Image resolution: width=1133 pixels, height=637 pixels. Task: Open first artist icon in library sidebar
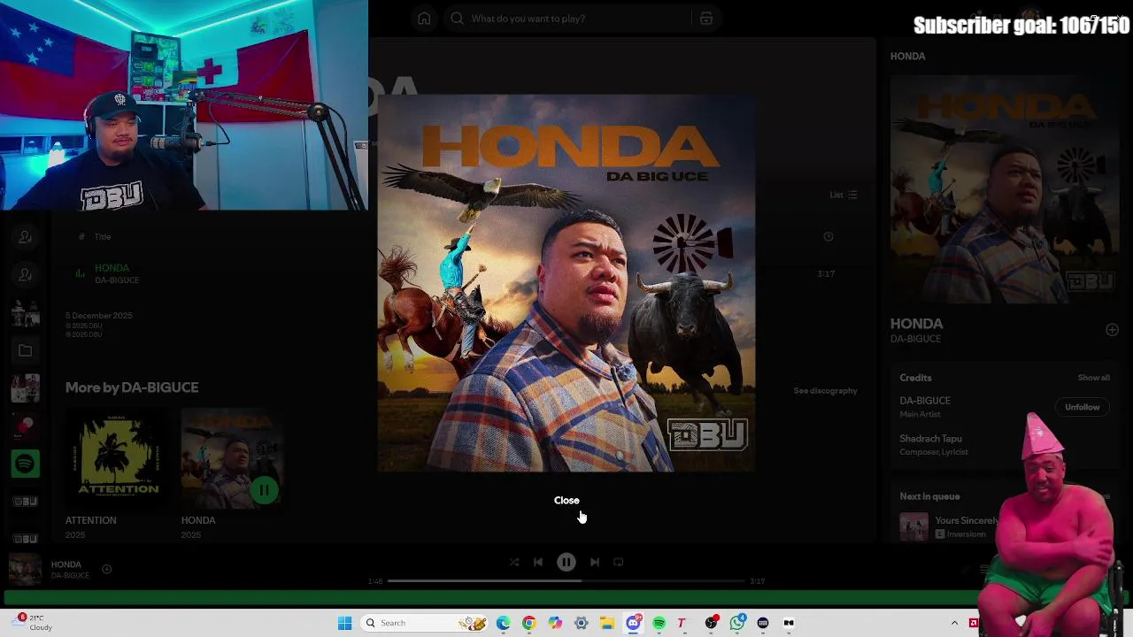click(x=25, y=237)
